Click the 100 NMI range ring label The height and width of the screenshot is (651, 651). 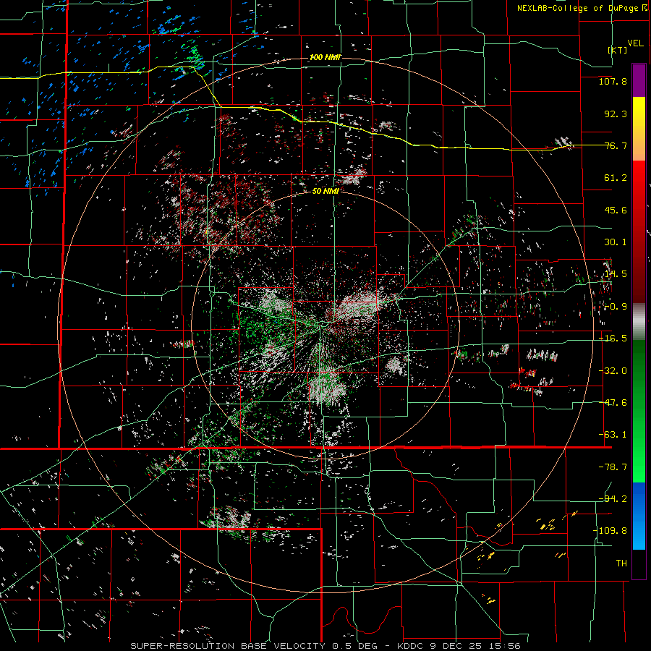click(325, 57)
